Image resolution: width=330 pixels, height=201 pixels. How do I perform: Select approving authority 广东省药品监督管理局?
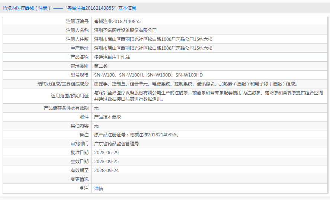point(116,144)
